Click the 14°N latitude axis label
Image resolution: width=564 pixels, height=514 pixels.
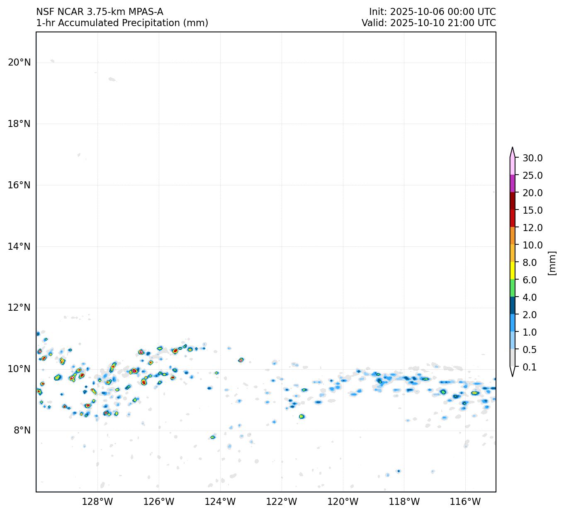pos(19,246)
